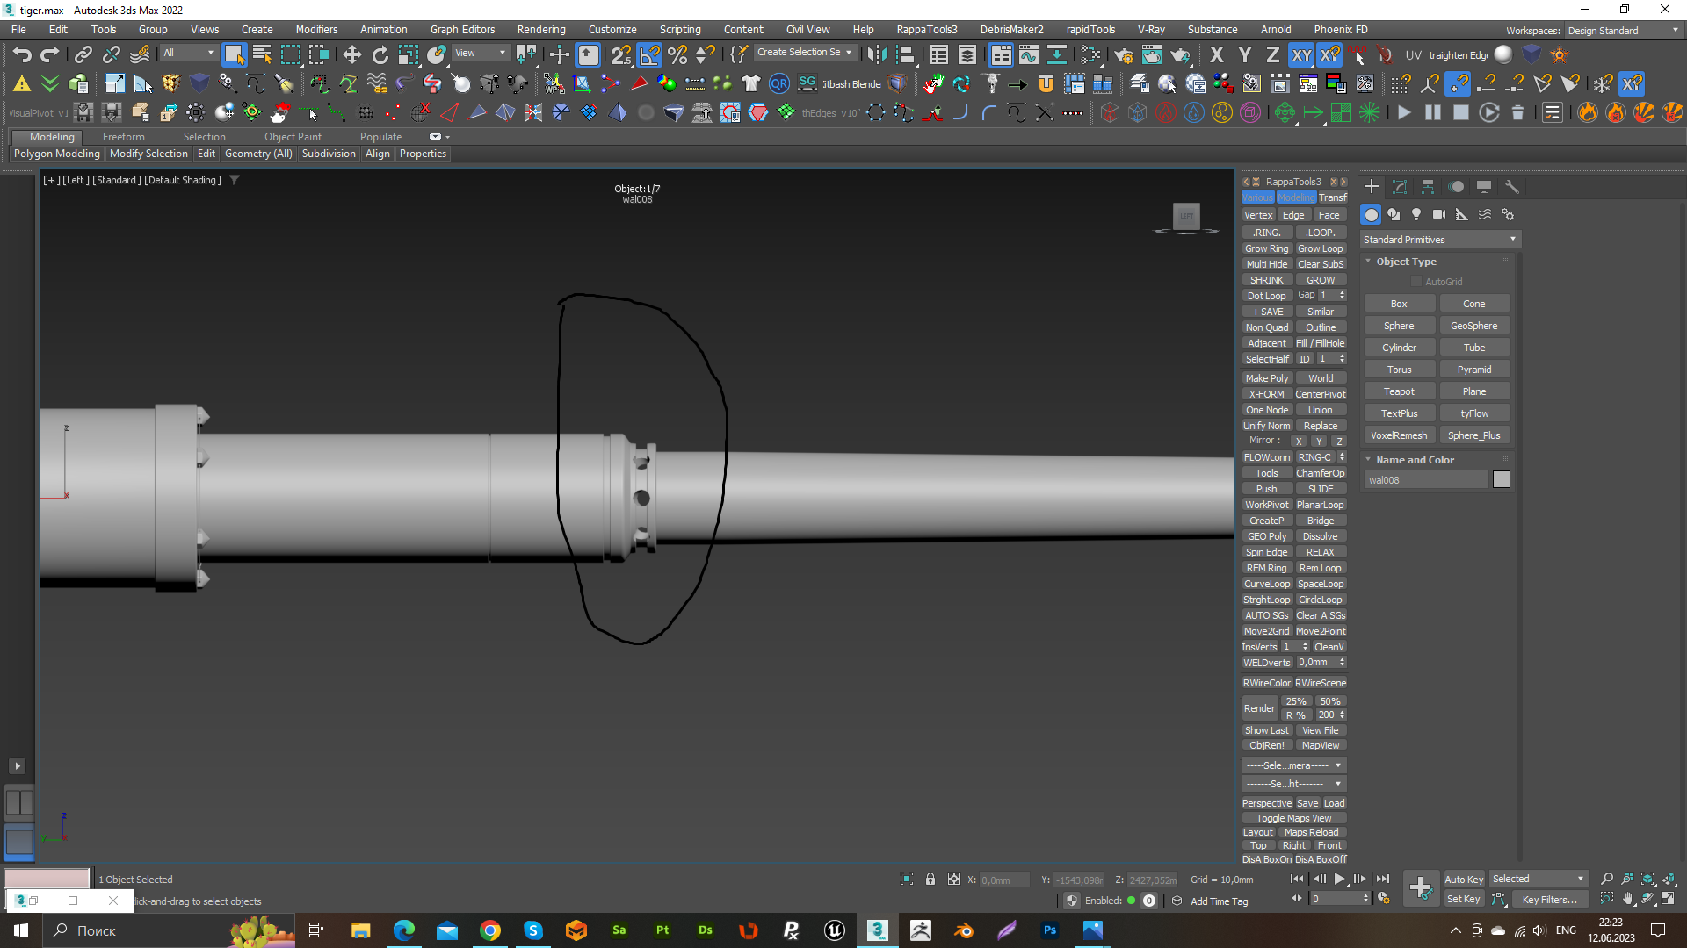Toggle the Angle Snap tool
1687x948 pixels.
click(x=649, y=55)
